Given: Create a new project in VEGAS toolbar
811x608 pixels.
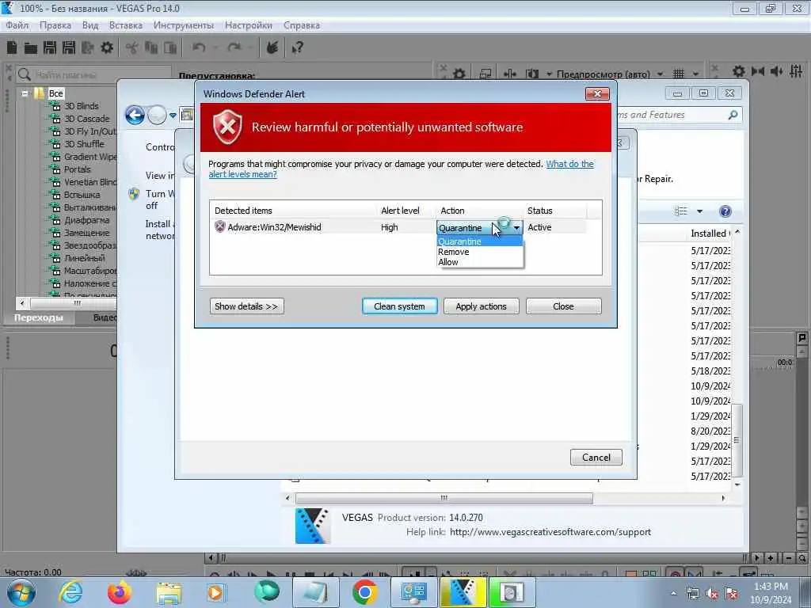Looking at the screenshot, I should coord(12,47).
